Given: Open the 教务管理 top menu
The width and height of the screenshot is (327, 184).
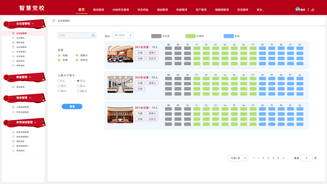Looking at the screenshot, I should (x=99, y=10).
